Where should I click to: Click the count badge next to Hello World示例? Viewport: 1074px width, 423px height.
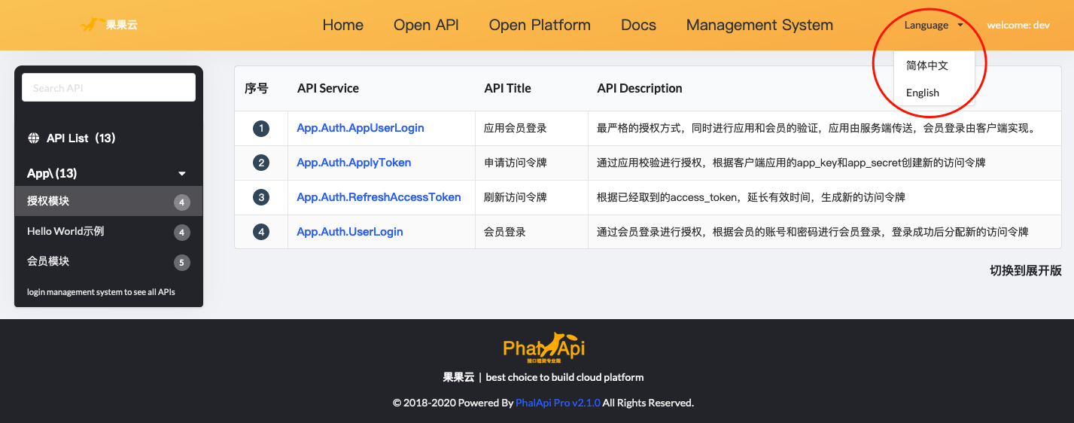[x=181, y=233]
